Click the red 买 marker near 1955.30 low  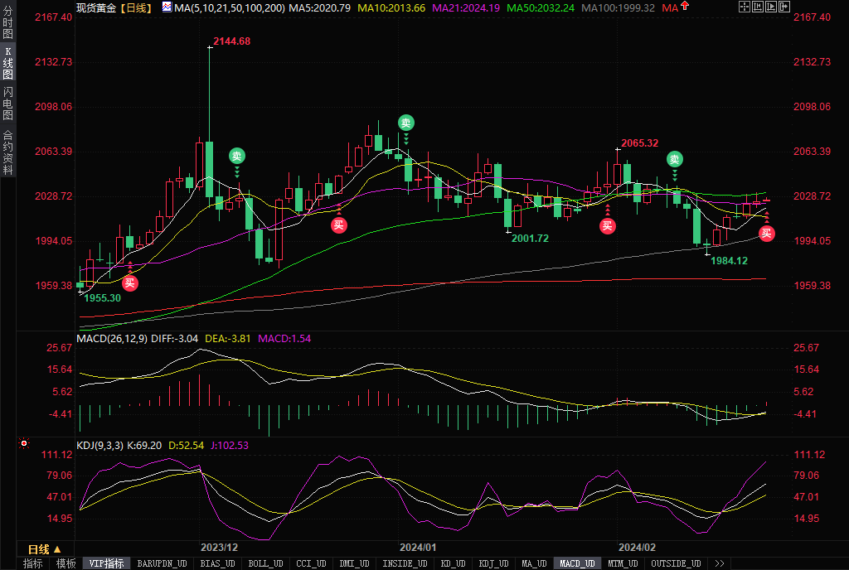tap(130, 283)
